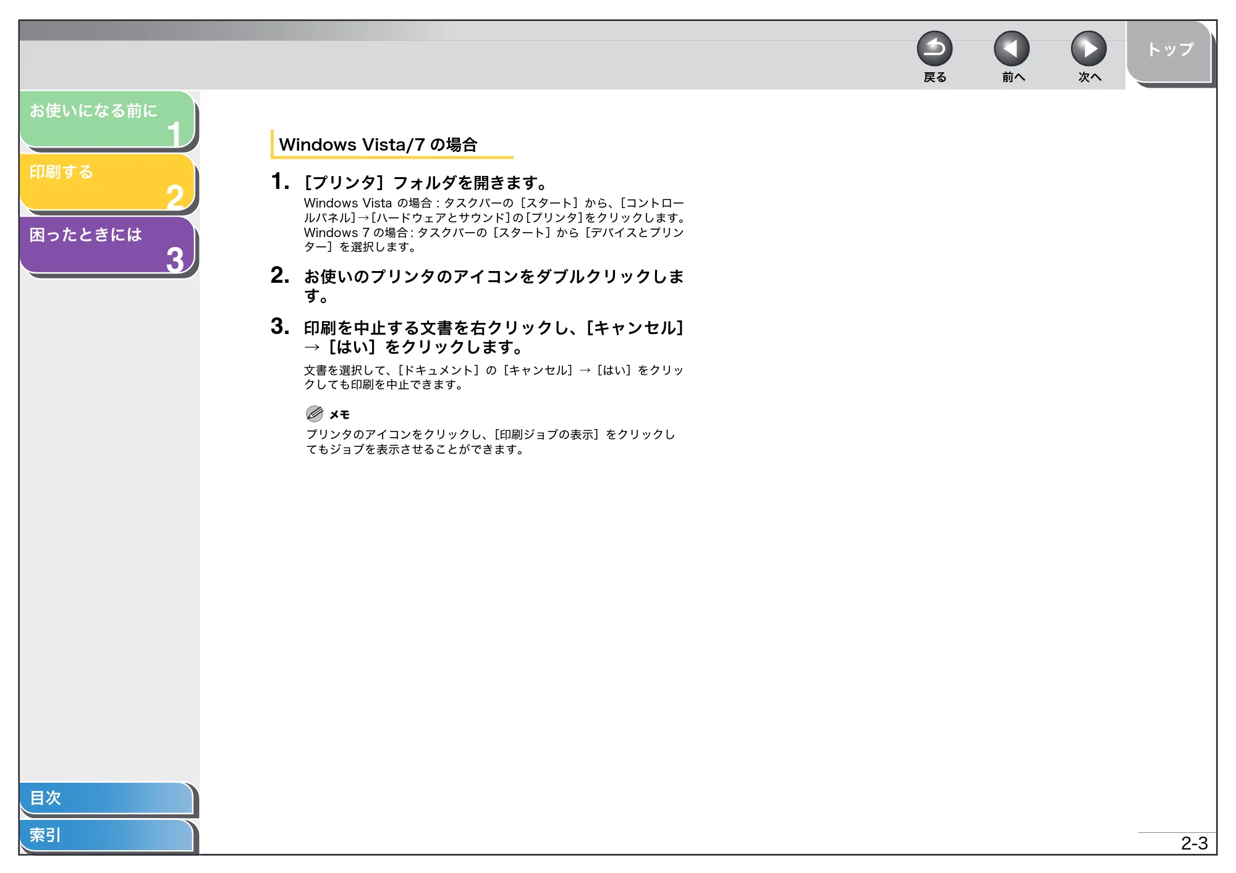Click the note text プリンタのアイコンをクリックし

[x=491, y=442]
